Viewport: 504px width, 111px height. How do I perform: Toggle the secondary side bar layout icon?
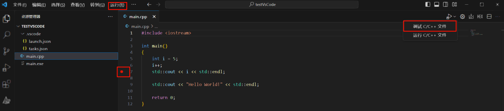tap(446, 4)
